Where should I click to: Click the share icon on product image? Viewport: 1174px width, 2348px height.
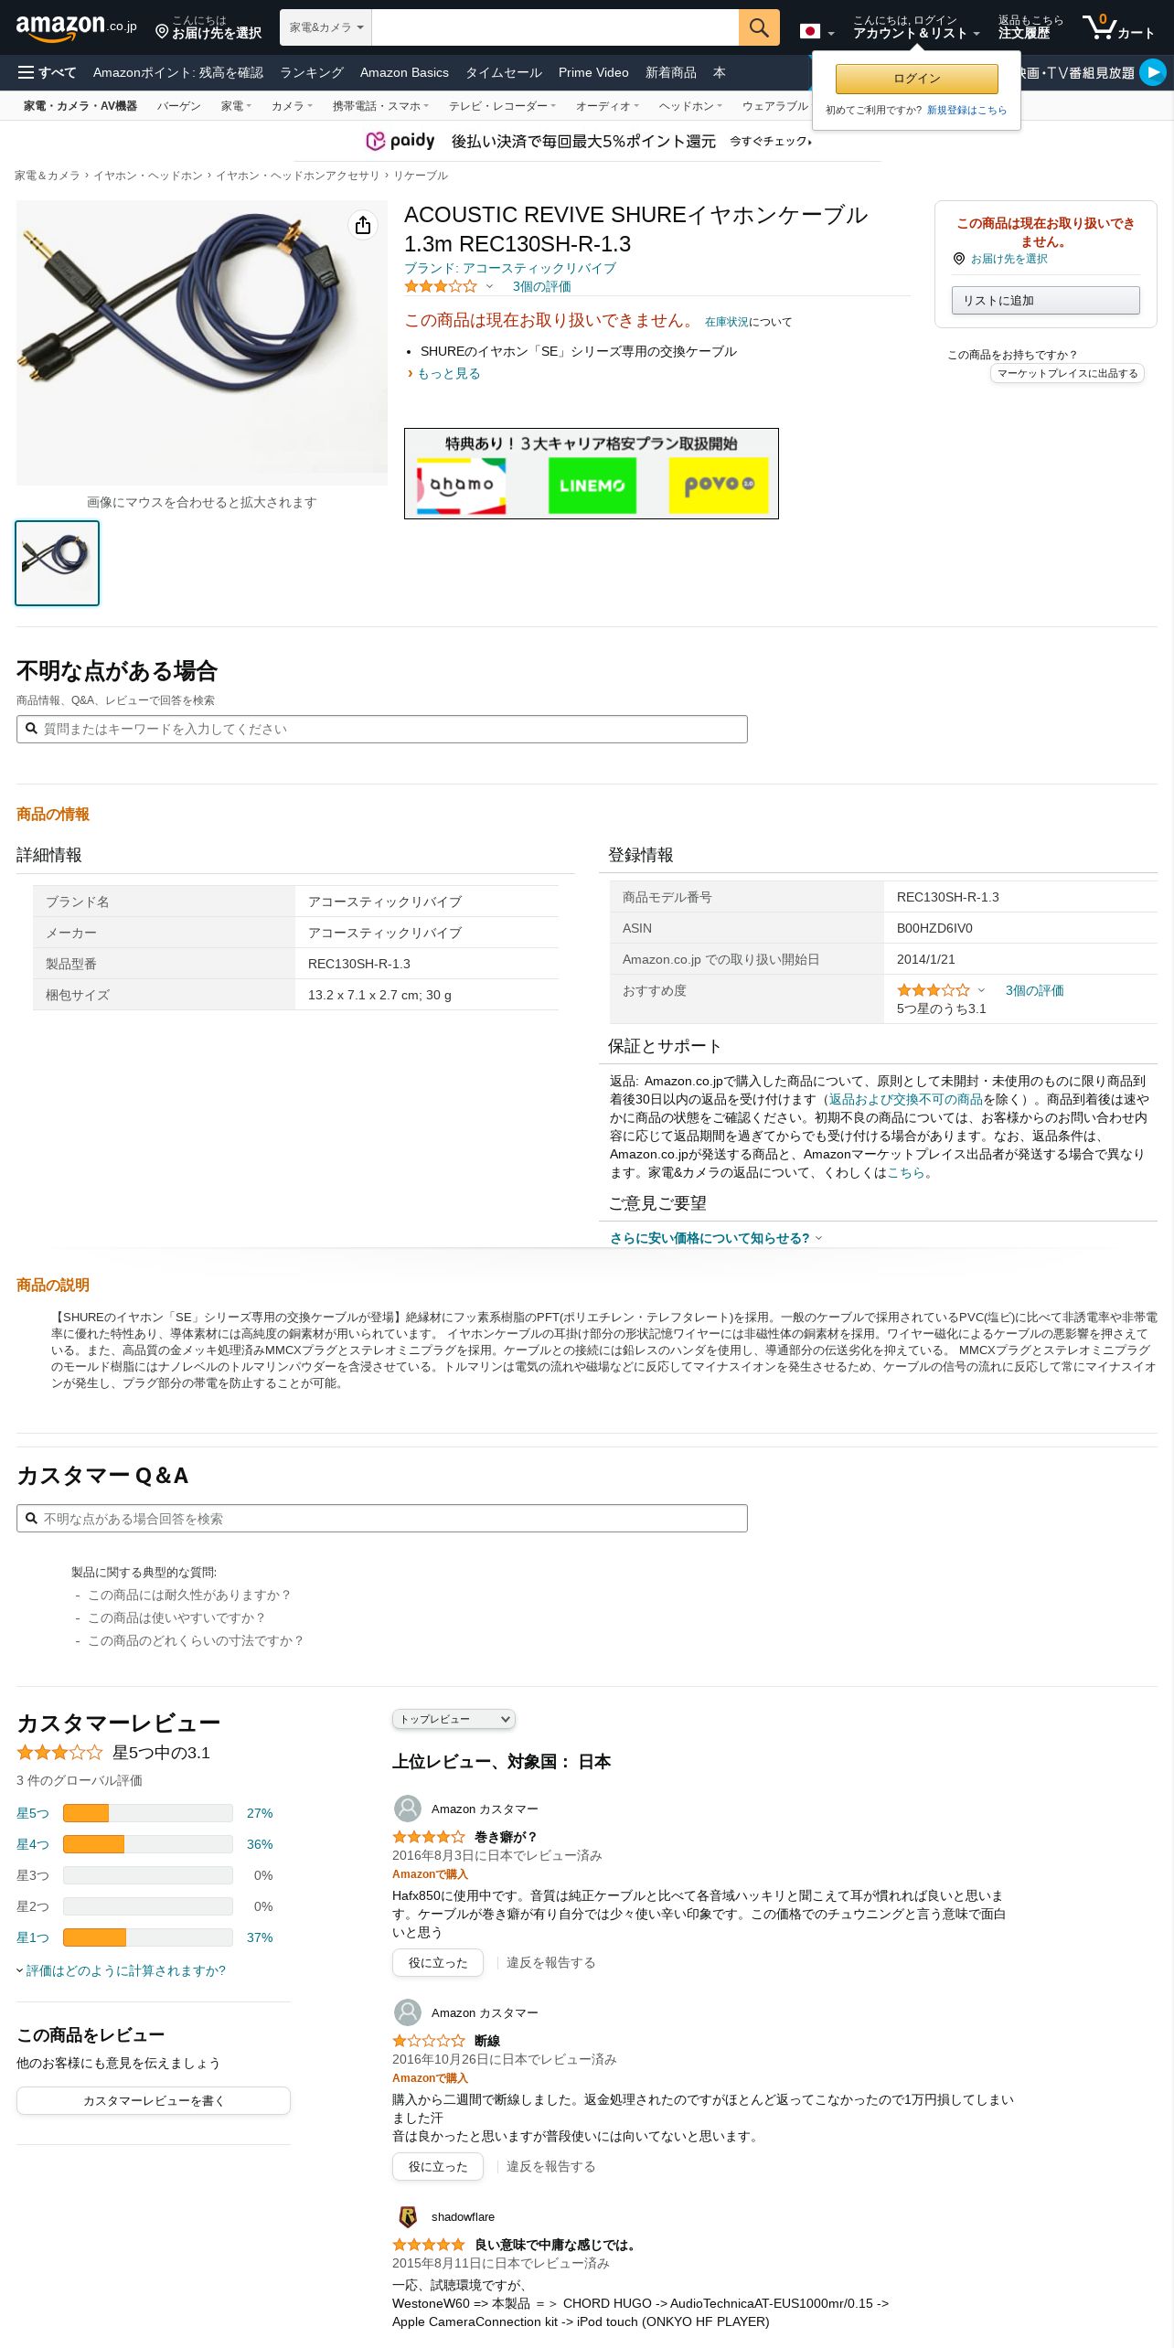[363, 225]
